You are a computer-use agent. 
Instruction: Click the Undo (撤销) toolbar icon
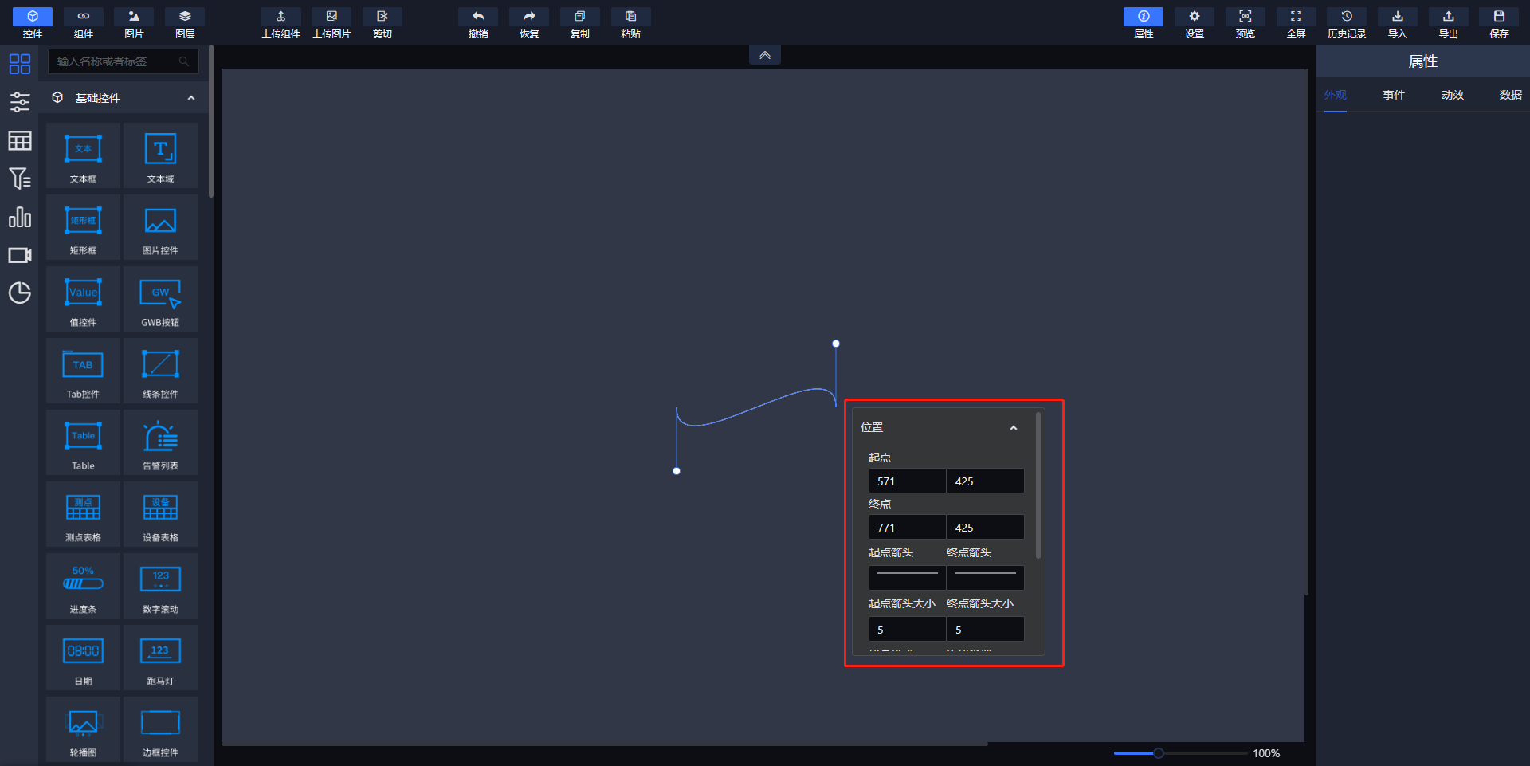pyautogui.click(x=478, y=22)
